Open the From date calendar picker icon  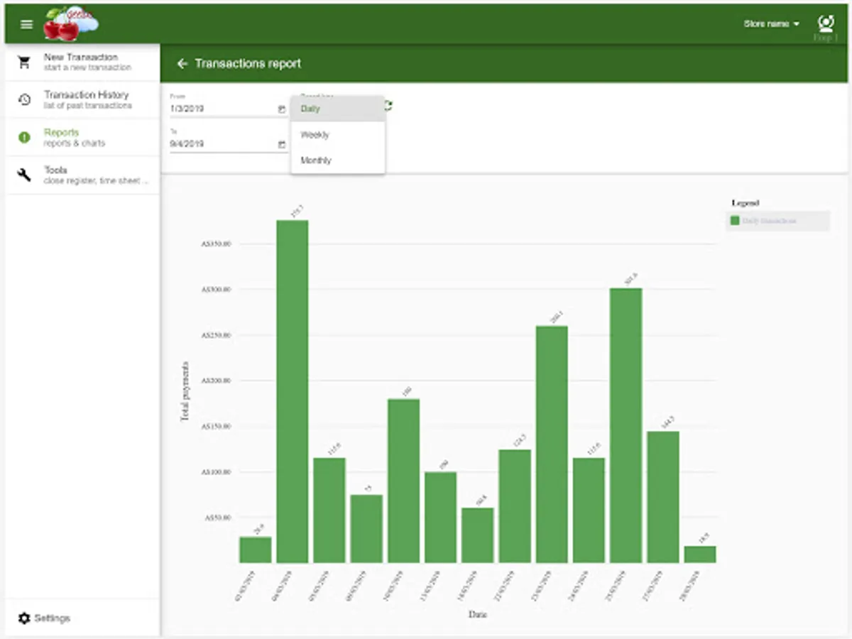[x=282, y=109]
